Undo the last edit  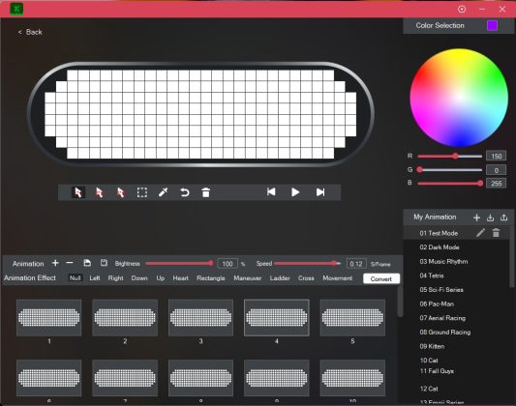[185, 192]
